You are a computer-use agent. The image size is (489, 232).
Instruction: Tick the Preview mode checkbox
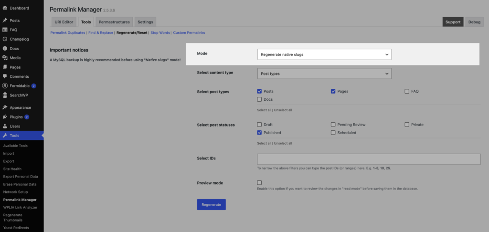259,183
